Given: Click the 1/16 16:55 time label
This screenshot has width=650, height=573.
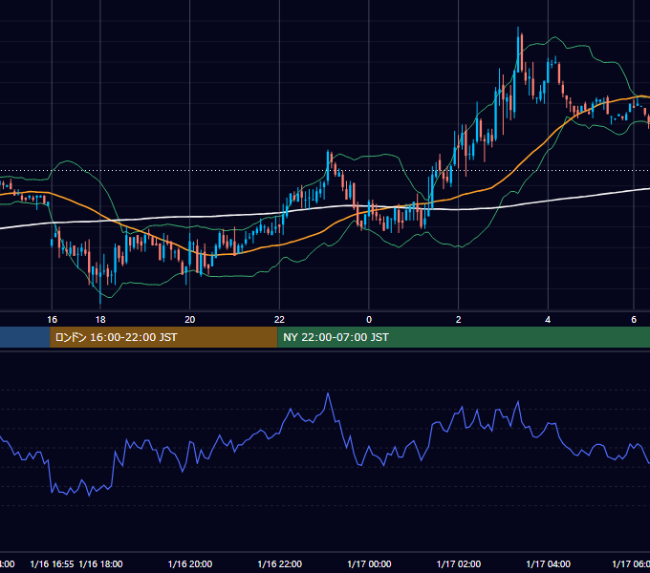Looking at the screenshot, I should (52, 563).
